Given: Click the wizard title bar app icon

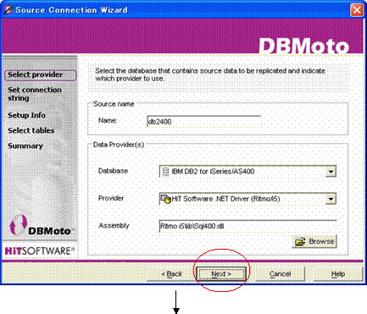Looking at the screenshot, I should 8,10.
